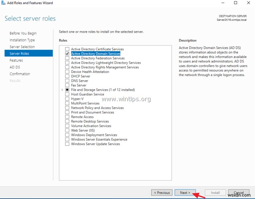Uncheck the Active Directory Domain Services checkbox

(67, 53)
